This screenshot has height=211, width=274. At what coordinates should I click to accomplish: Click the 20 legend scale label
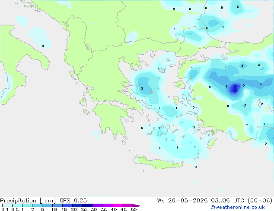click(74, 209)
